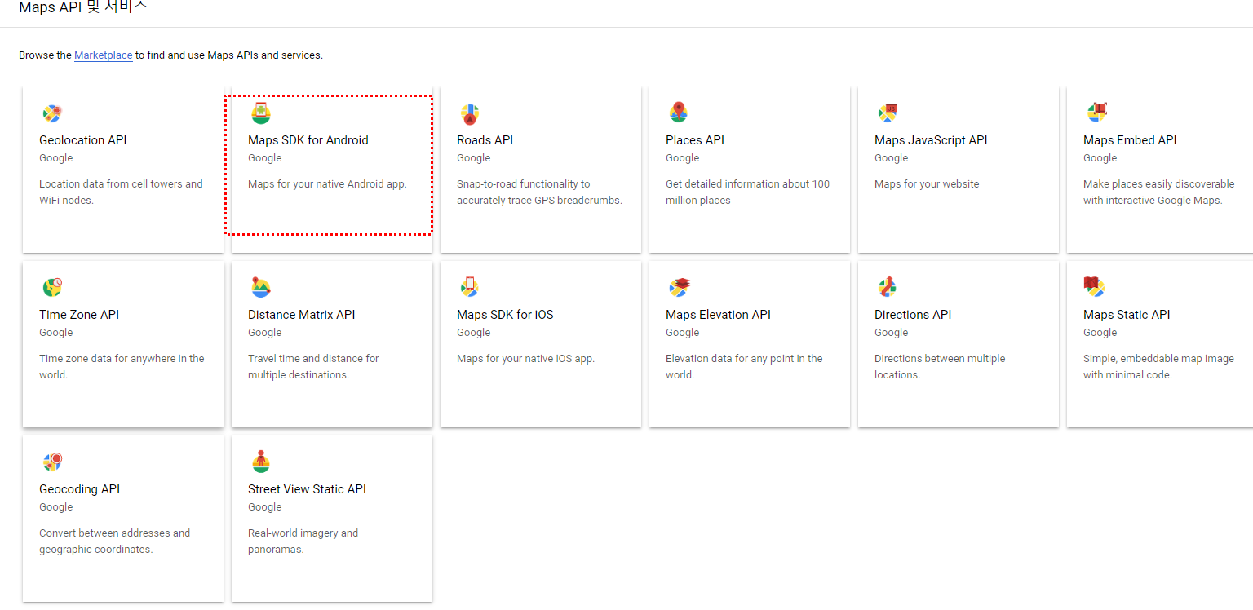Click the Maps SDK for iOS icon
The image size is (1253, 610).
coord(469,287)
